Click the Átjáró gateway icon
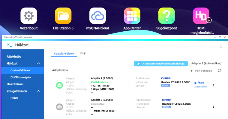The height and width of the screenshot is (119, 228). 195,83
